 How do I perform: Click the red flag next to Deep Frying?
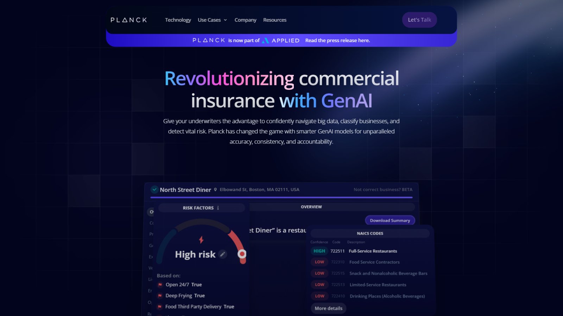click(160, 296)
